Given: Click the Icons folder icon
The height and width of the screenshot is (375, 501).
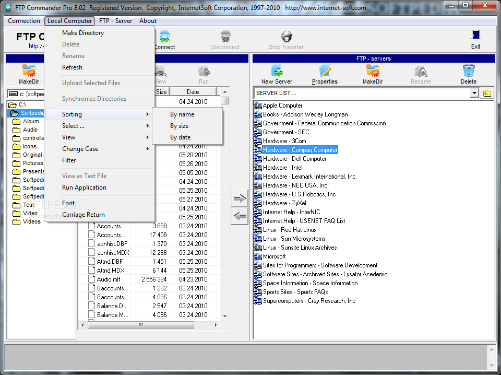Looking at the screenshot, I should [16, 146].
